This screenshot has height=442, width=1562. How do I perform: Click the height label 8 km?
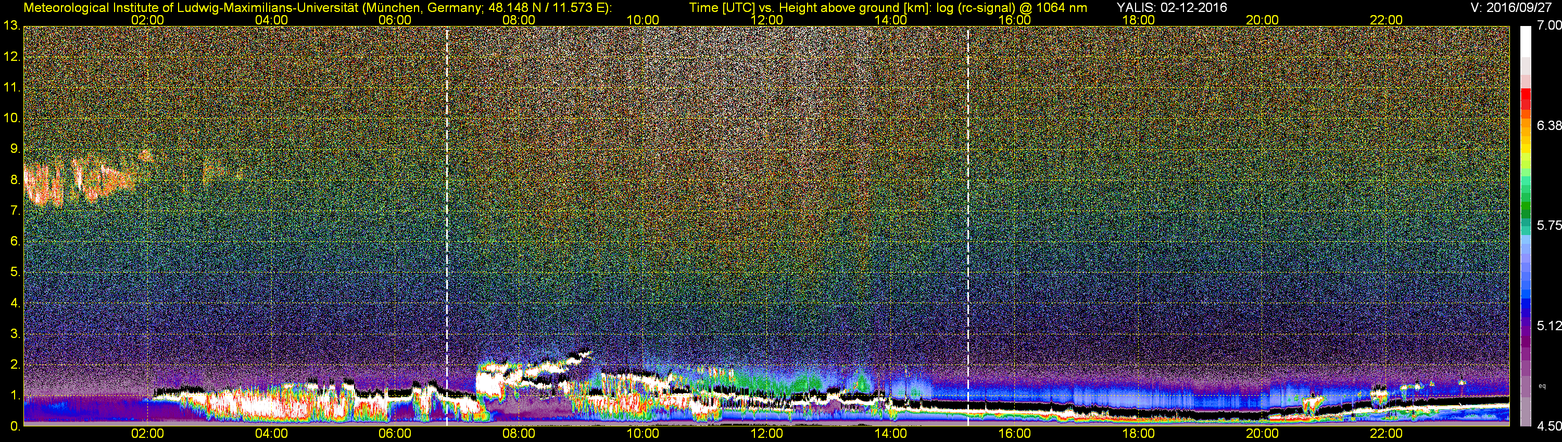tap(15, 180)
